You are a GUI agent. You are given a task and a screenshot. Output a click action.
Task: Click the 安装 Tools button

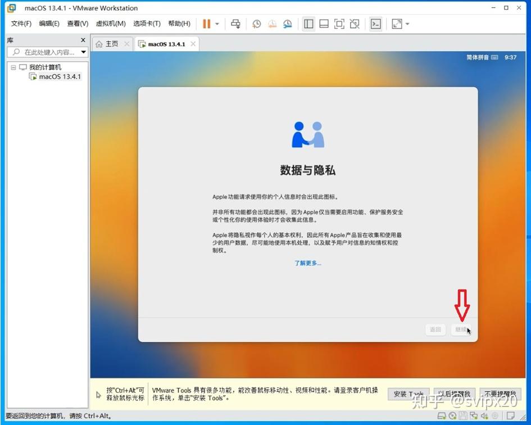[409, 394]
